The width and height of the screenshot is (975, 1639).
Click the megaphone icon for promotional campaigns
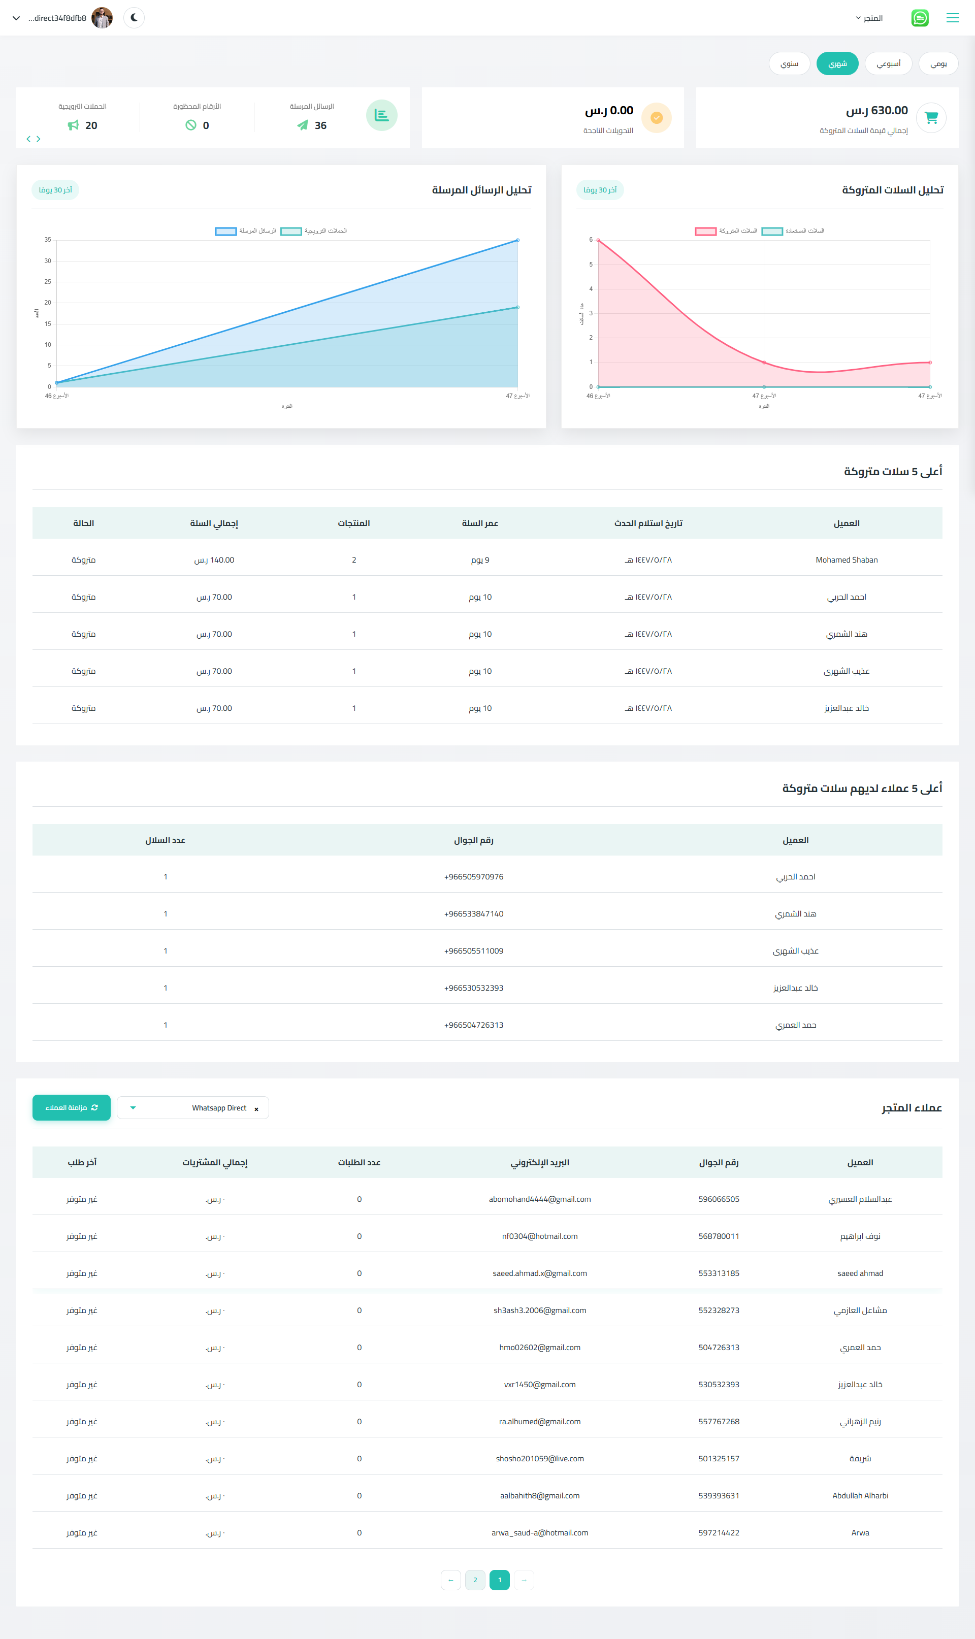point(74,125)
